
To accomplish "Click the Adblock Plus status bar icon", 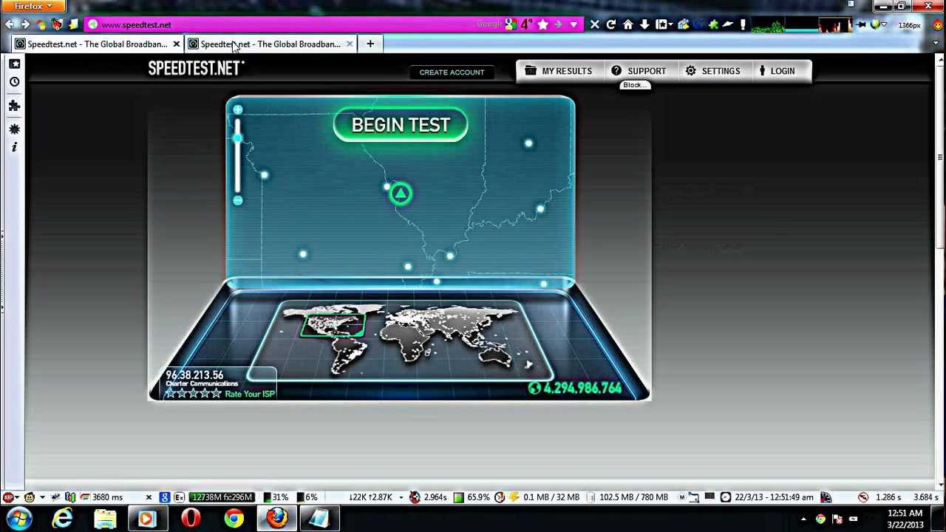I will click(x=8, y=497).
